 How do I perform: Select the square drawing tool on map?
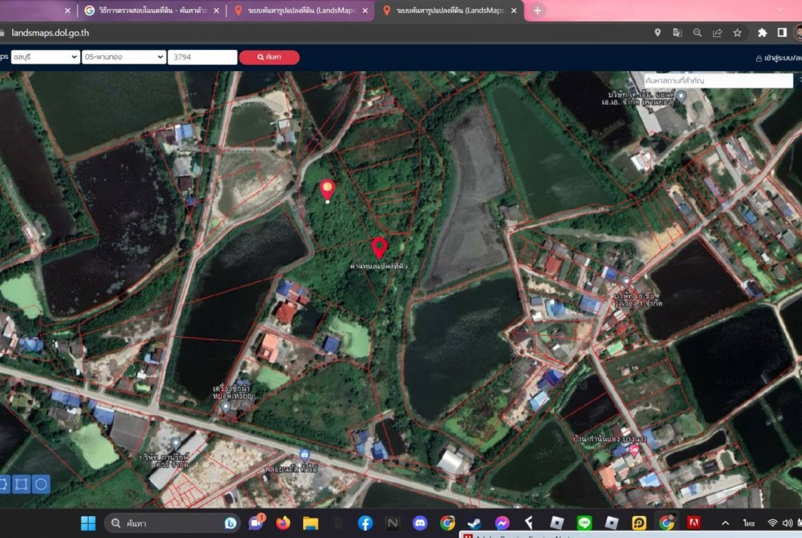coord(21,485)
